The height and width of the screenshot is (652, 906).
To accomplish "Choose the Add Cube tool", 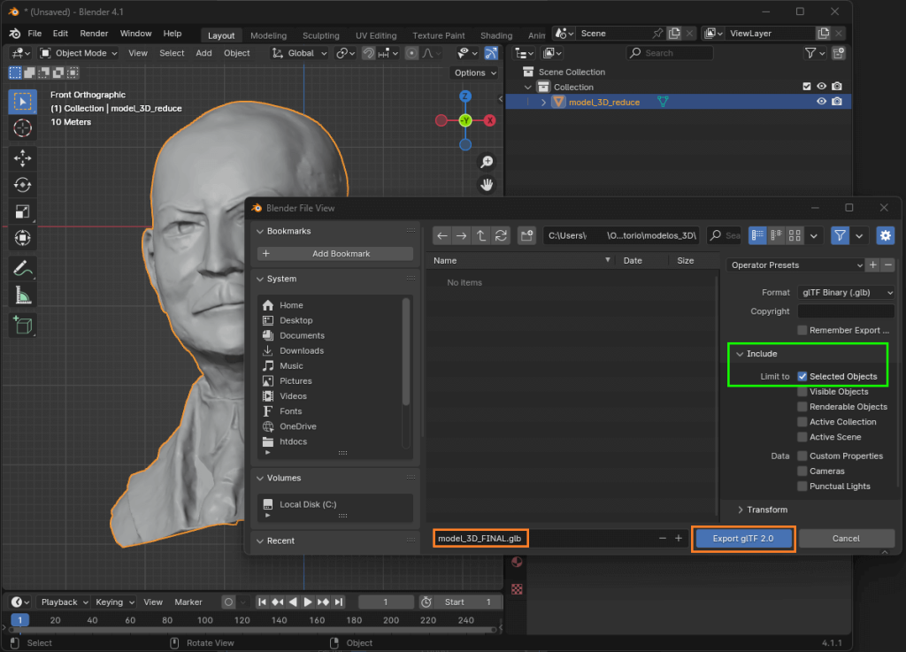I will [22, 326].
